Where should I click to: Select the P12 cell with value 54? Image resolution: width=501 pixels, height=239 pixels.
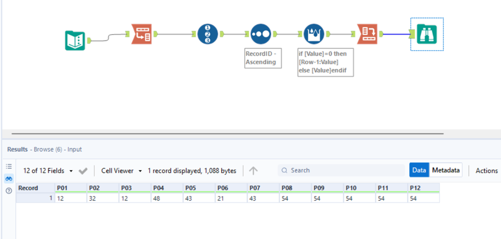424,198
